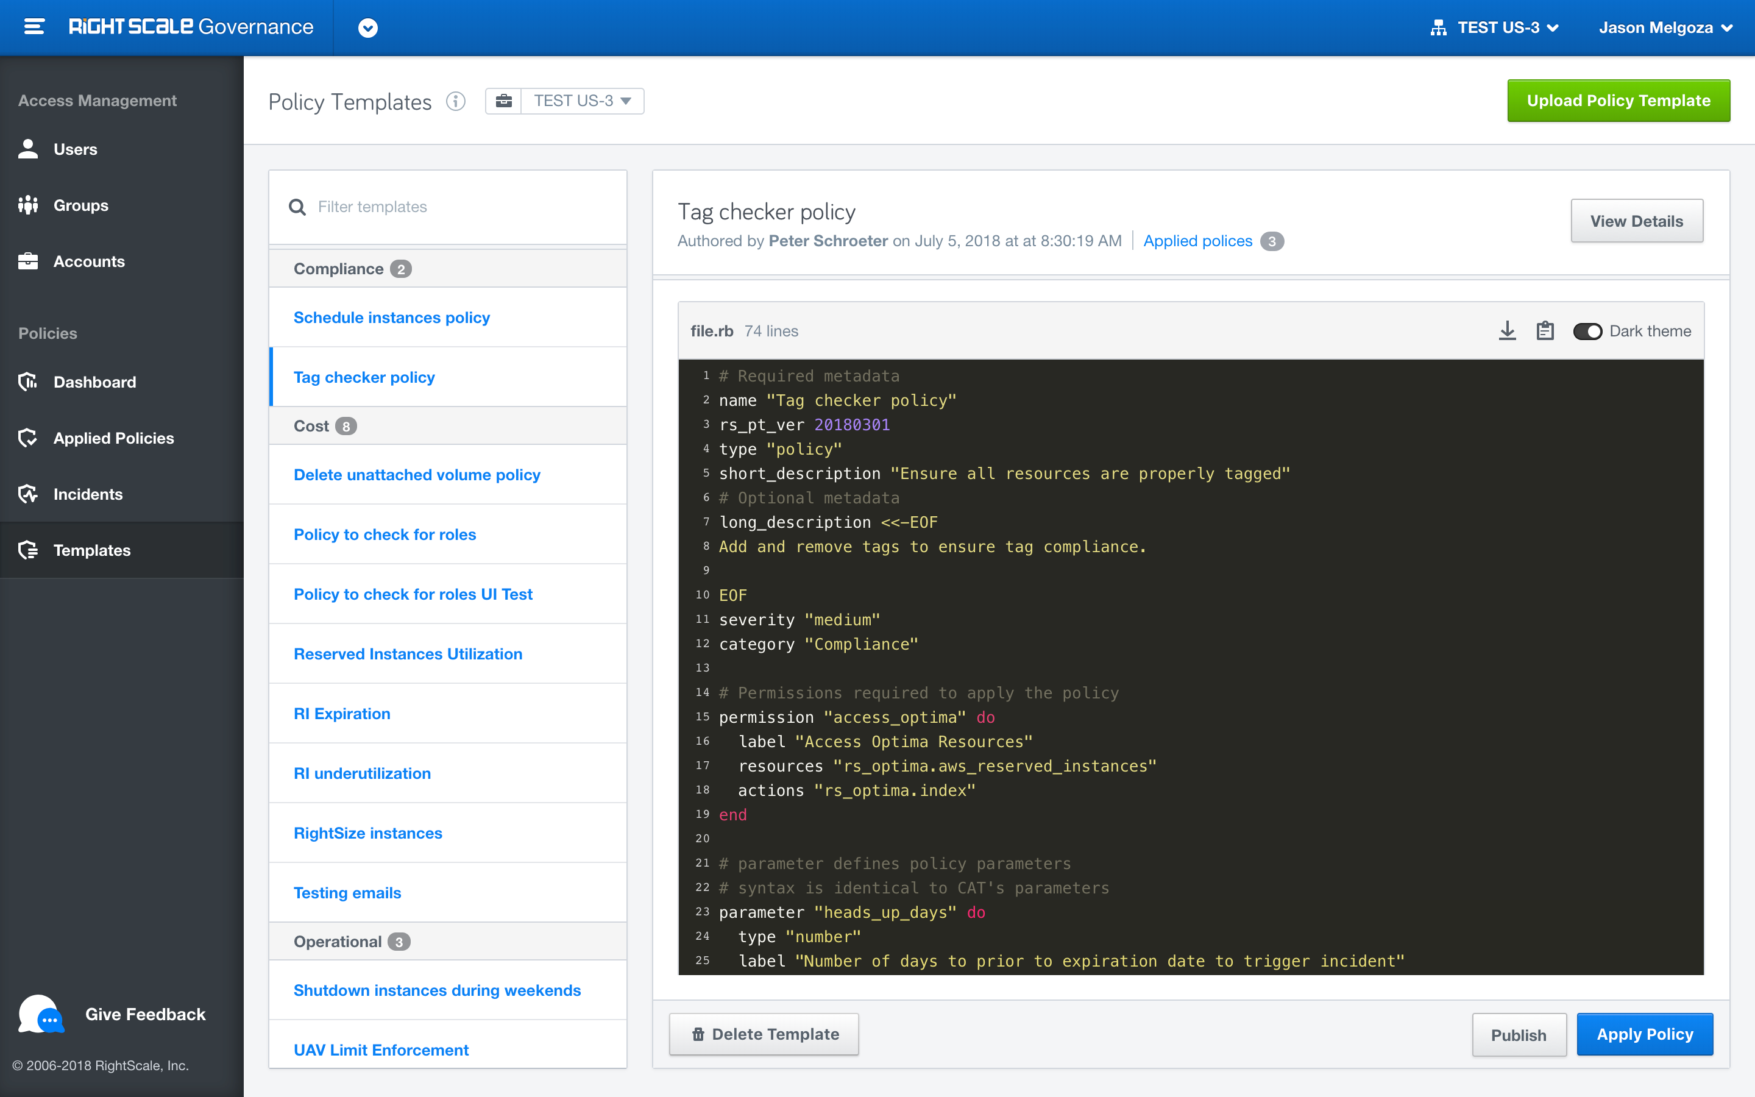
Task: Click the Operational count badge 3
Action: pyautogui.click(x=399, y=942)
